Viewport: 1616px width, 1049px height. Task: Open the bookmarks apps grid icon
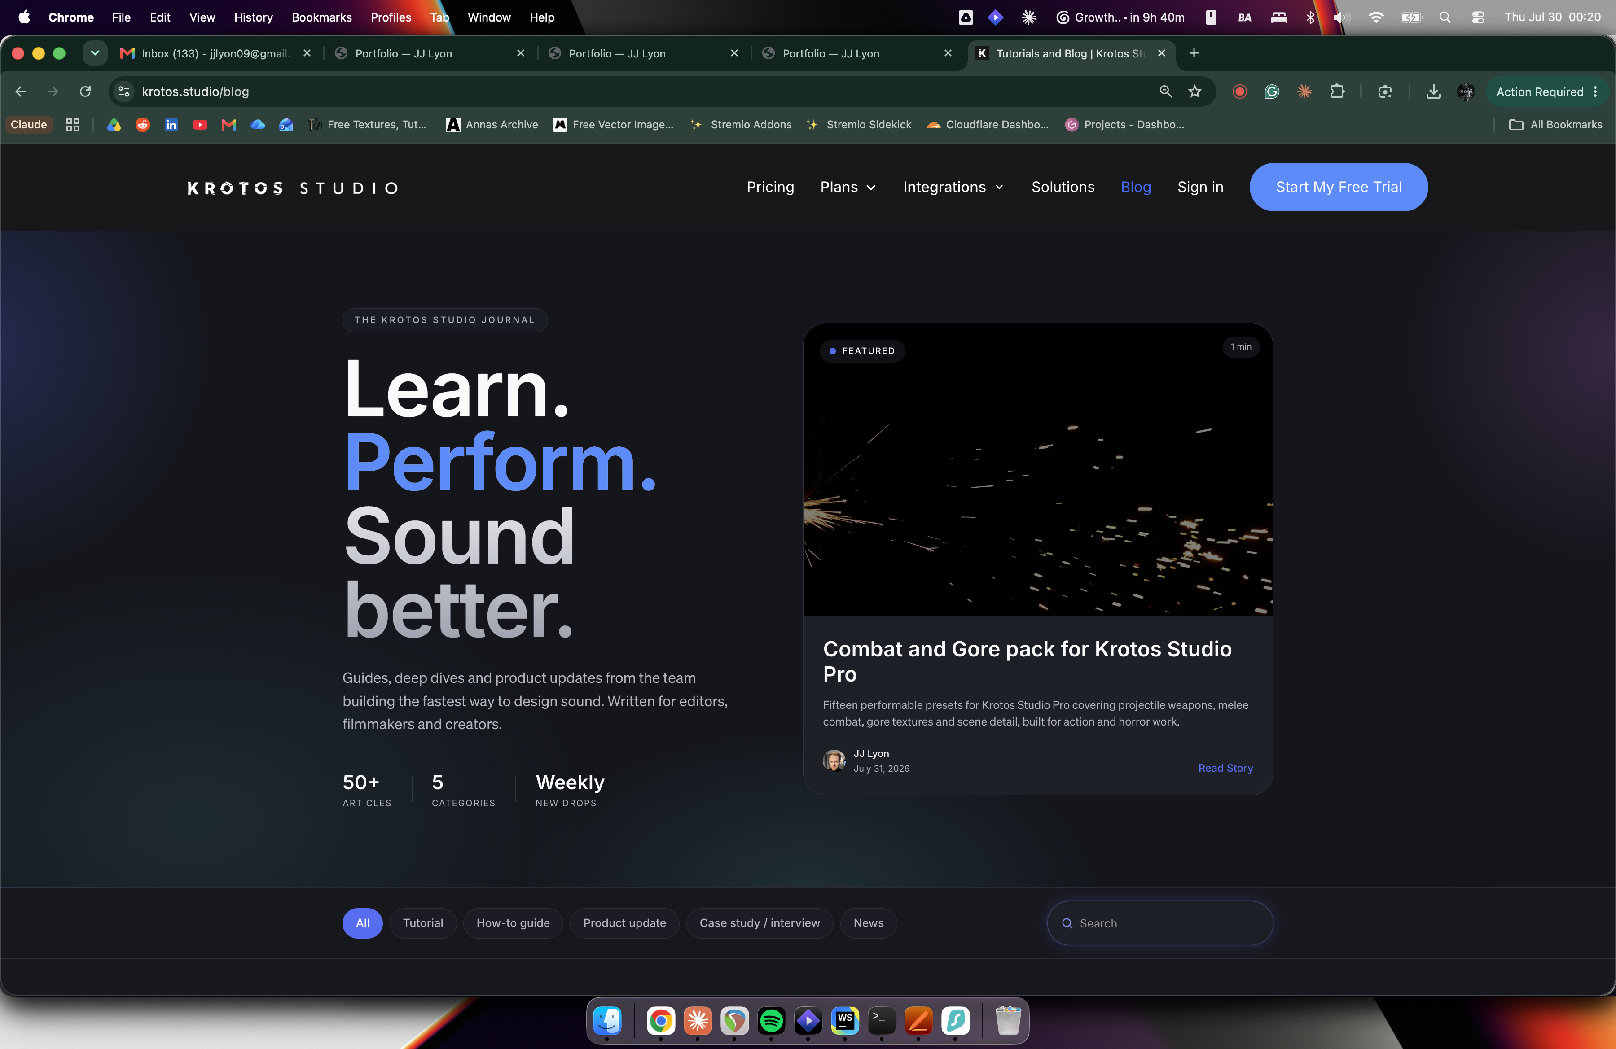tap(73, 125)
